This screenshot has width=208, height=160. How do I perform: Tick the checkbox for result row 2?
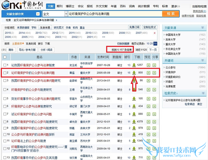click(5, 73)
